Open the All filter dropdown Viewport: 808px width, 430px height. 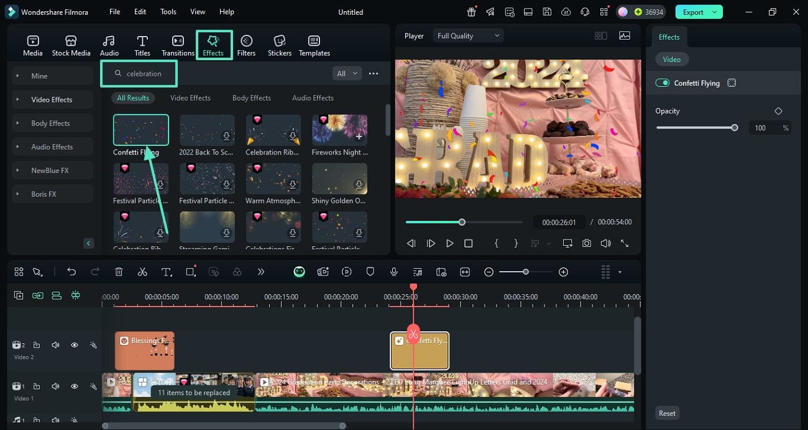(347, 73)
